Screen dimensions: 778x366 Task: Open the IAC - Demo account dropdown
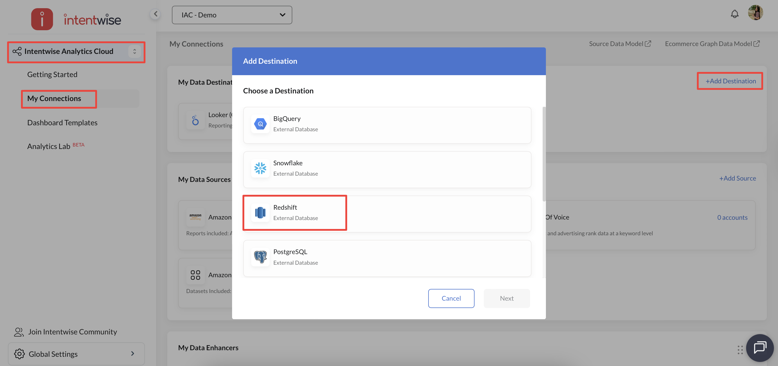(232, 15)
